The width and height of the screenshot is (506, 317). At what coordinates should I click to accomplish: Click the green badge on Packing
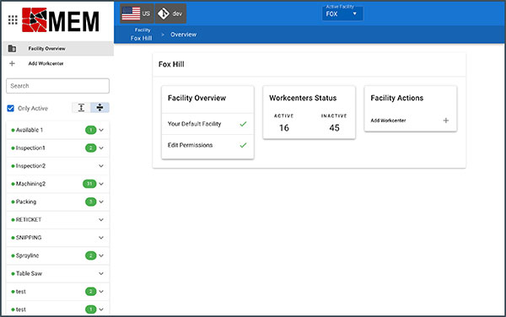click(91, 201)
